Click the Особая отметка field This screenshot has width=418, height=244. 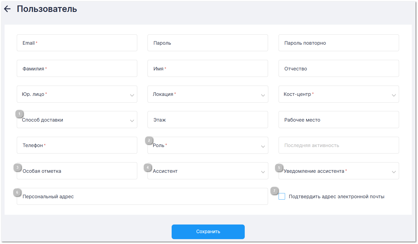(x=77, y=171)
